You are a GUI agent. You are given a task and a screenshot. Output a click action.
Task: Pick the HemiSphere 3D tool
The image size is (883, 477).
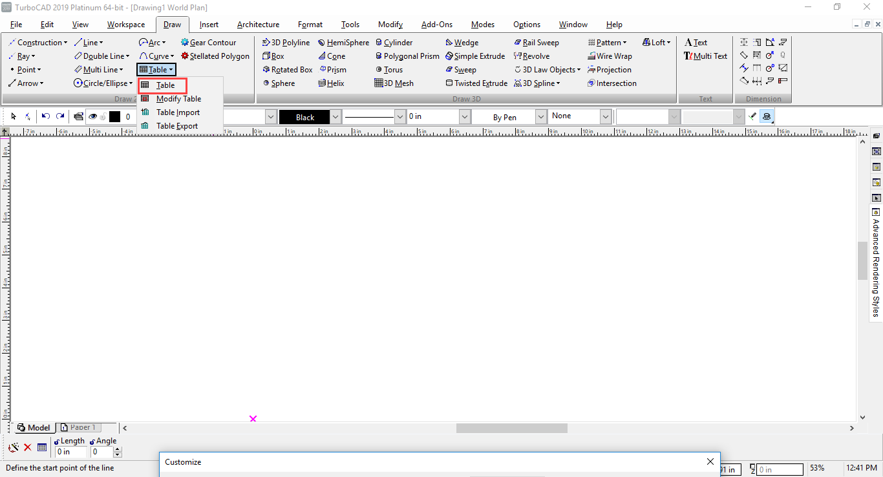[x=343, y=43]
